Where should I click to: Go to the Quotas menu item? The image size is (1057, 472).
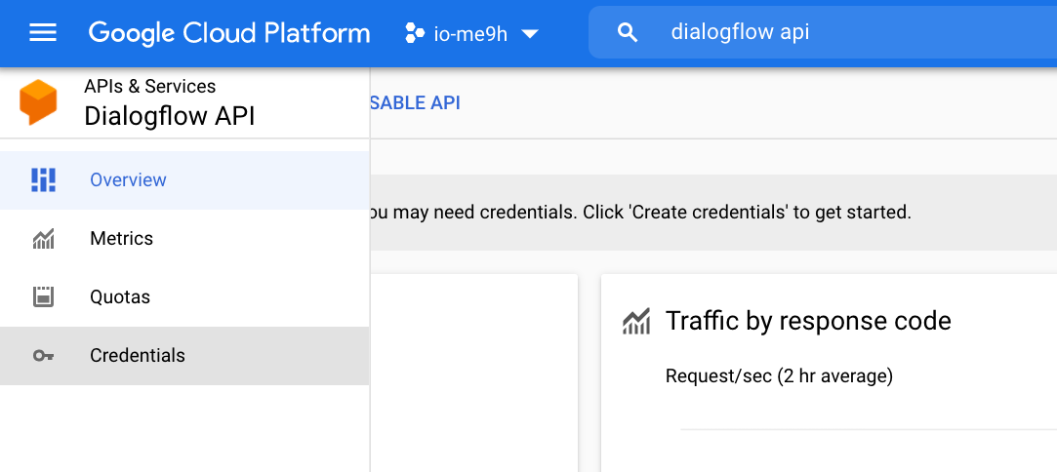point(119,297)
